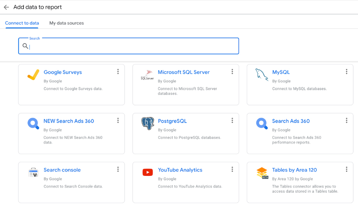
Task: Click the Search Ads 360 magnifier logo
Action: pyautogui.click(x=262, y=124)
